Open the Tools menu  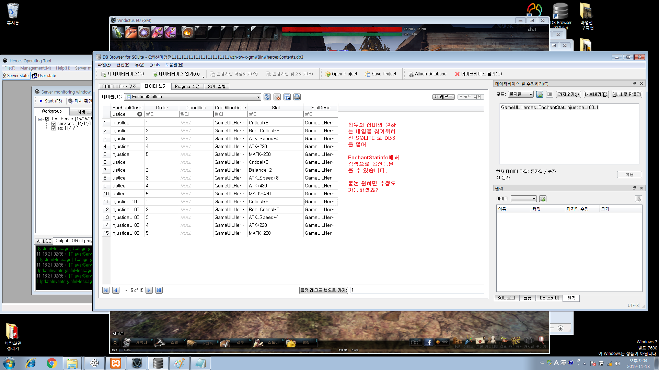154,65
